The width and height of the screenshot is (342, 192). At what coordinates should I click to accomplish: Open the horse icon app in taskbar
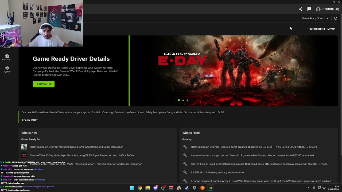click(x=179, y=188)
